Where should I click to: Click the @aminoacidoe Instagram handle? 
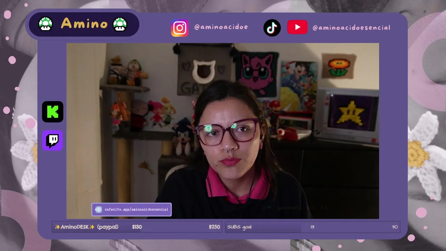[x=221, y=27]
